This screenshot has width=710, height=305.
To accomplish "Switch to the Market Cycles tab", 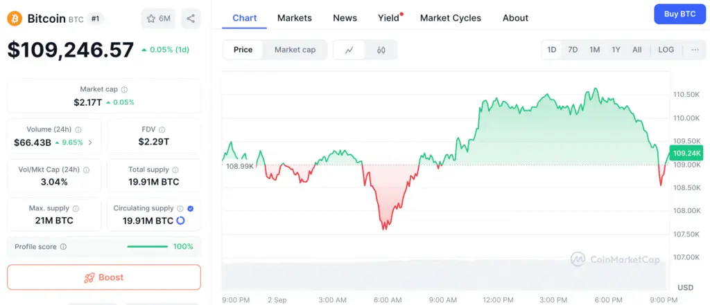I will click(x=451, y=18).
